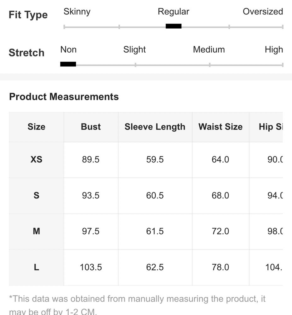
Task: Select the Regular fit label
Action: [174, 12]
